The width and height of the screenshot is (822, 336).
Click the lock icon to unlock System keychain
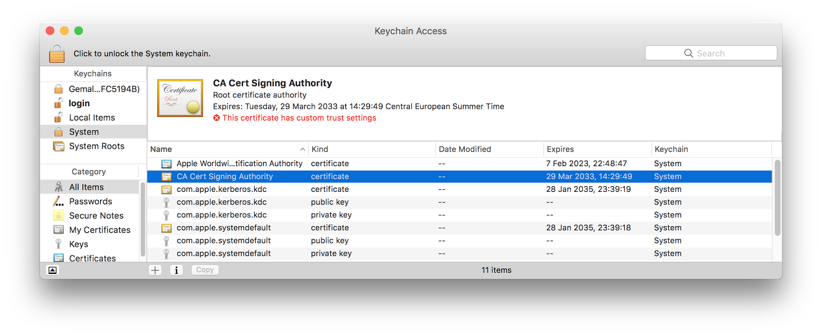pyautogui.click(x=57, y=53)
